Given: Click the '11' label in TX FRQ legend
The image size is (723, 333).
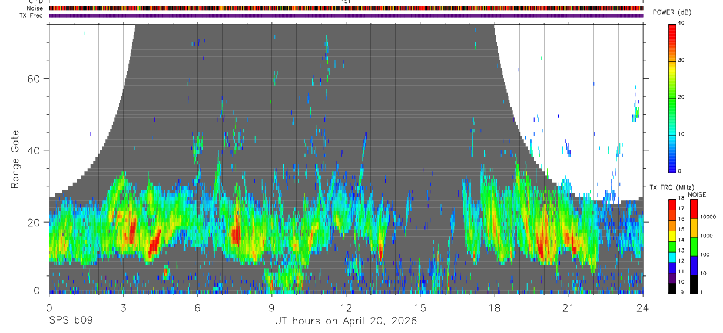Looking at the screenshot, I should [x=682, y=271].
